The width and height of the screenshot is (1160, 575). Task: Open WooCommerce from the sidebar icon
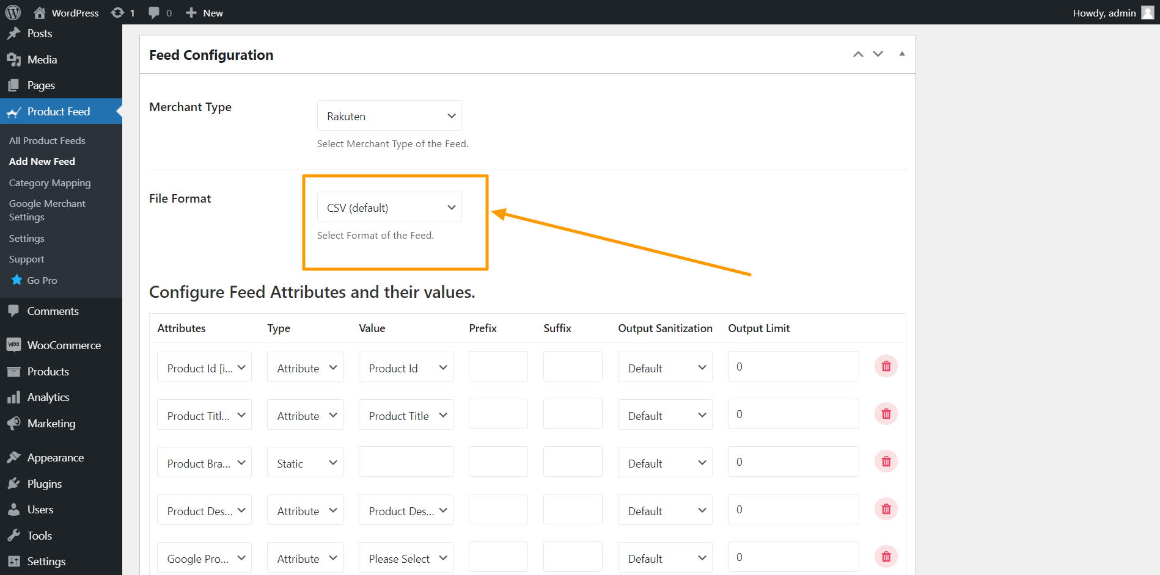point(14,345)
